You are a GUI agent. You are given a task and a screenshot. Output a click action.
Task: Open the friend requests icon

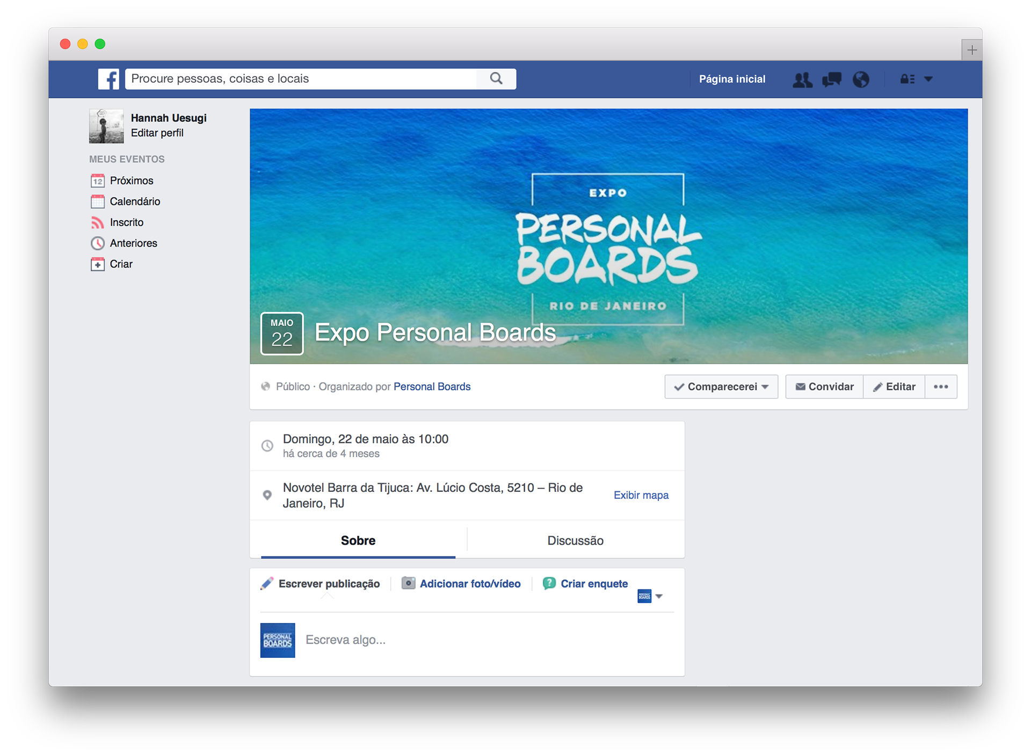click(802, 79)
